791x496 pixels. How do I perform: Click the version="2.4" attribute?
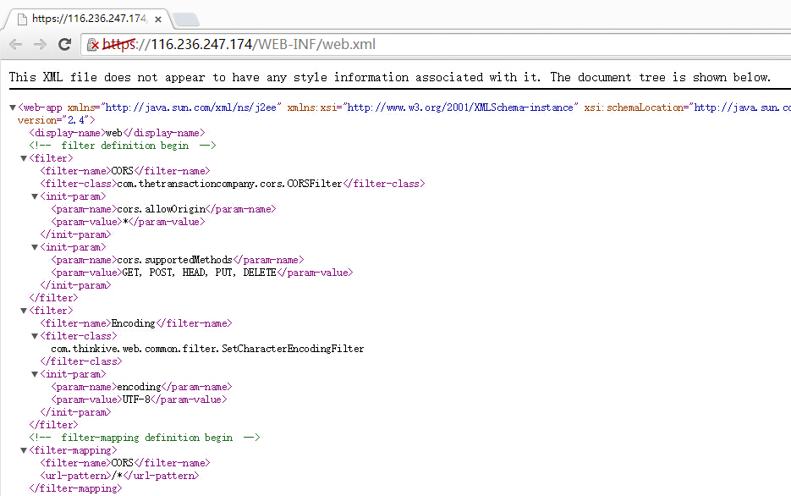coord(53,120)
